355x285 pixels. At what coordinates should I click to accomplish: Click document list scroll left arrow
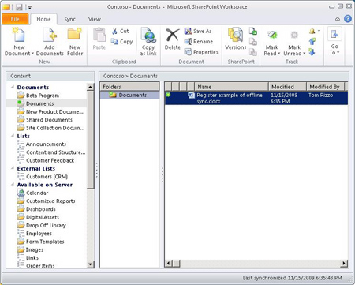(169, 263)
